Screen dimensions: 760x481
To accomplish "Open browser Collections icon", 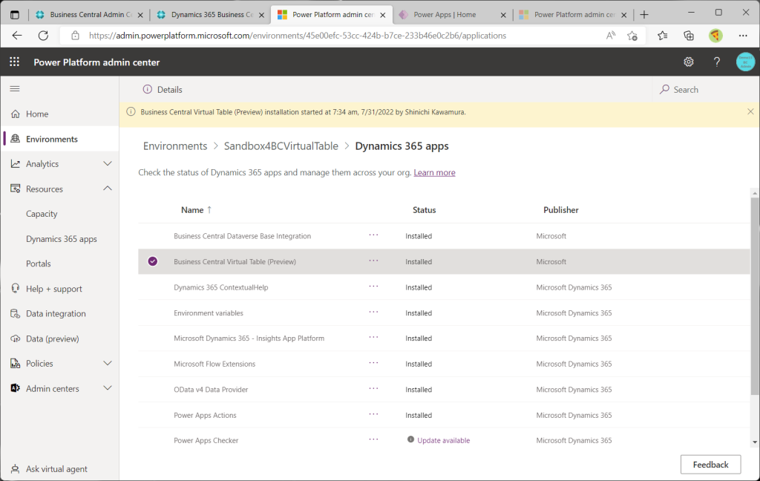I will 689,36.
